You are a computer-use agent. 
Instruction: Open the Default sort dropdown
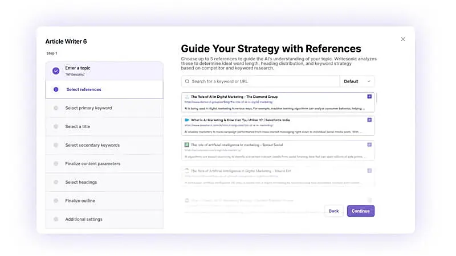coord(357,81)
